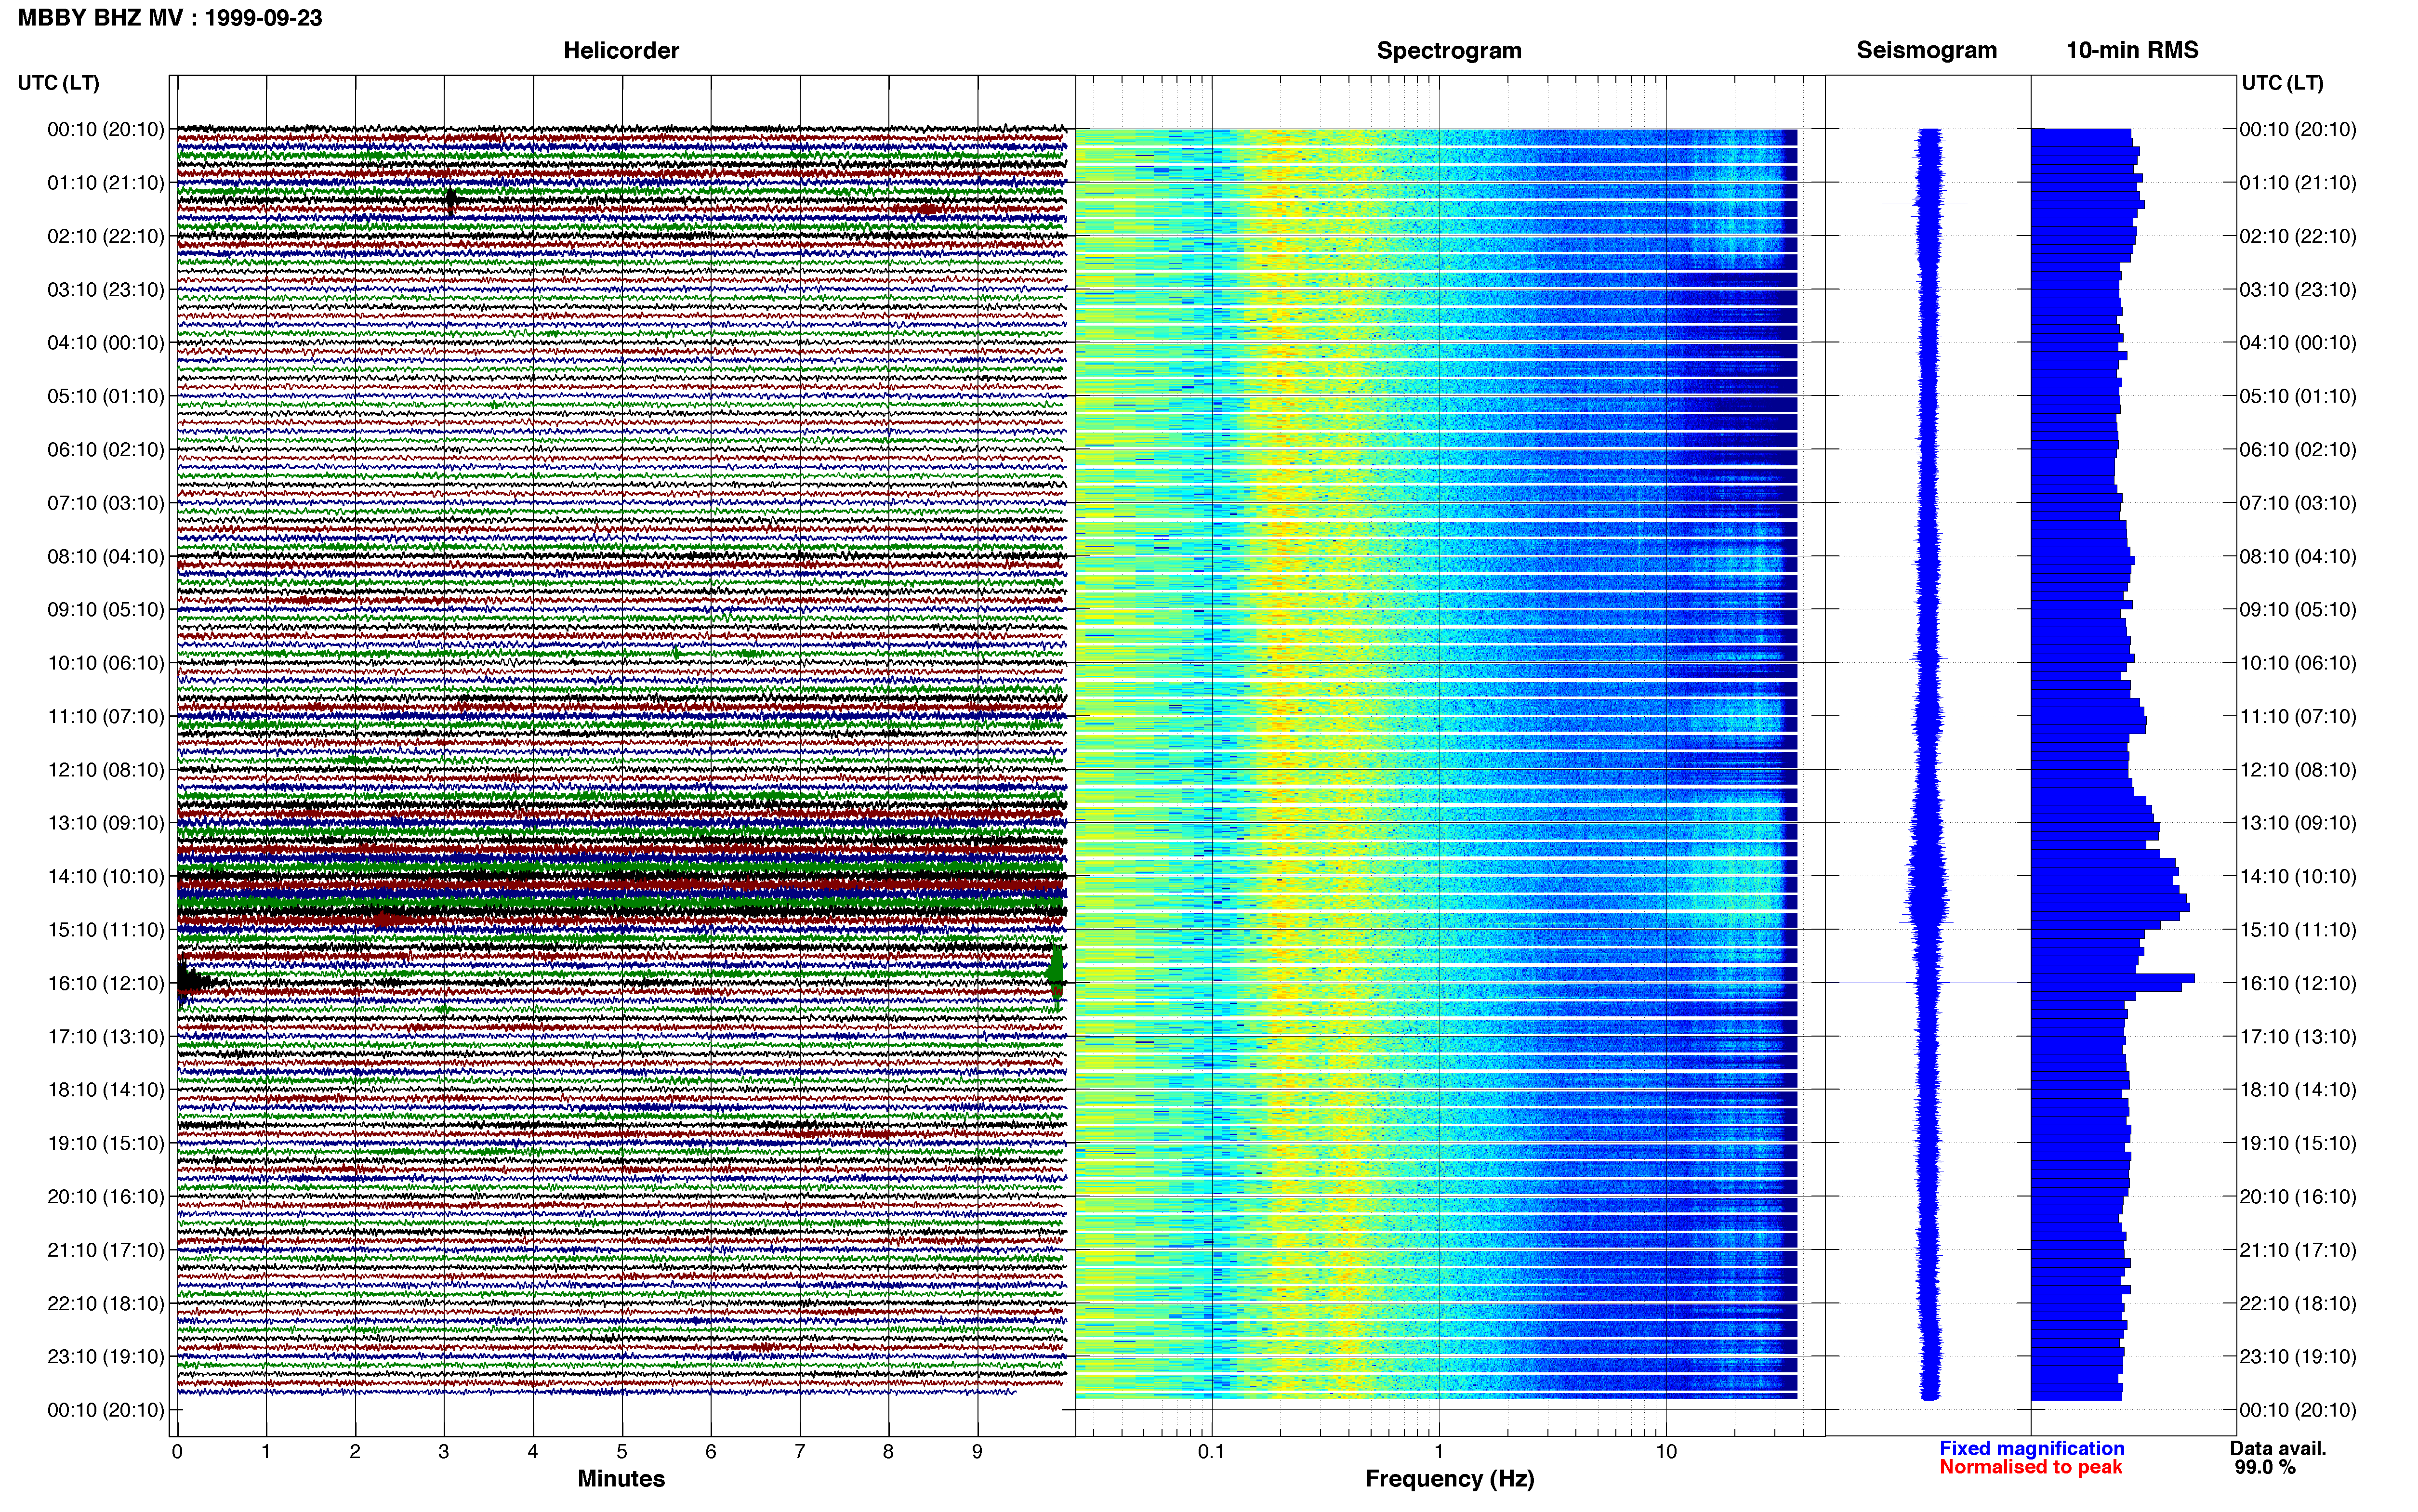The height and width of the screenshot is (1512, 2418).
Task: Click left time label '13:10 (09:10)'
Action: [106, 823]
